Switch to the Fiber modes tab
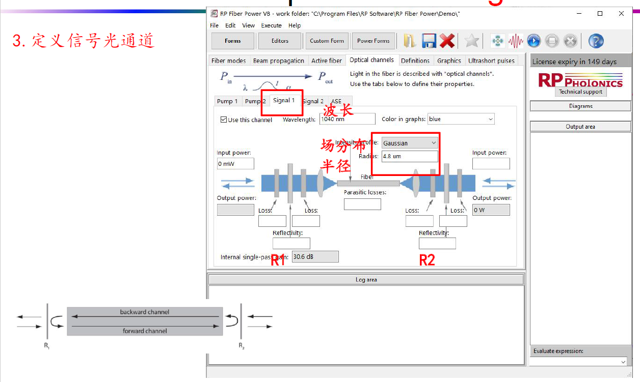The height and width of the screenshot is (382, 640). [x=229, y=61]
